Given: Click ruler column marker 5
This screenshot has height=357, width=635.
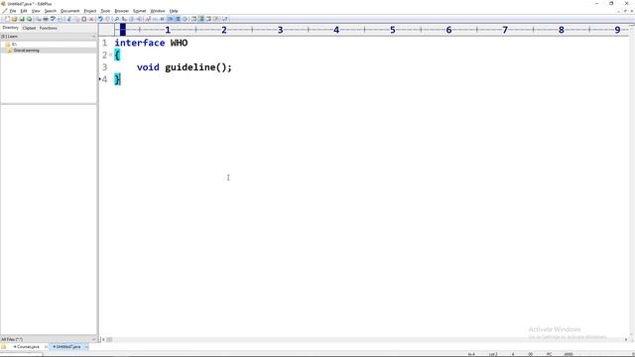Looking at the screenshot, I should [393, 30].
